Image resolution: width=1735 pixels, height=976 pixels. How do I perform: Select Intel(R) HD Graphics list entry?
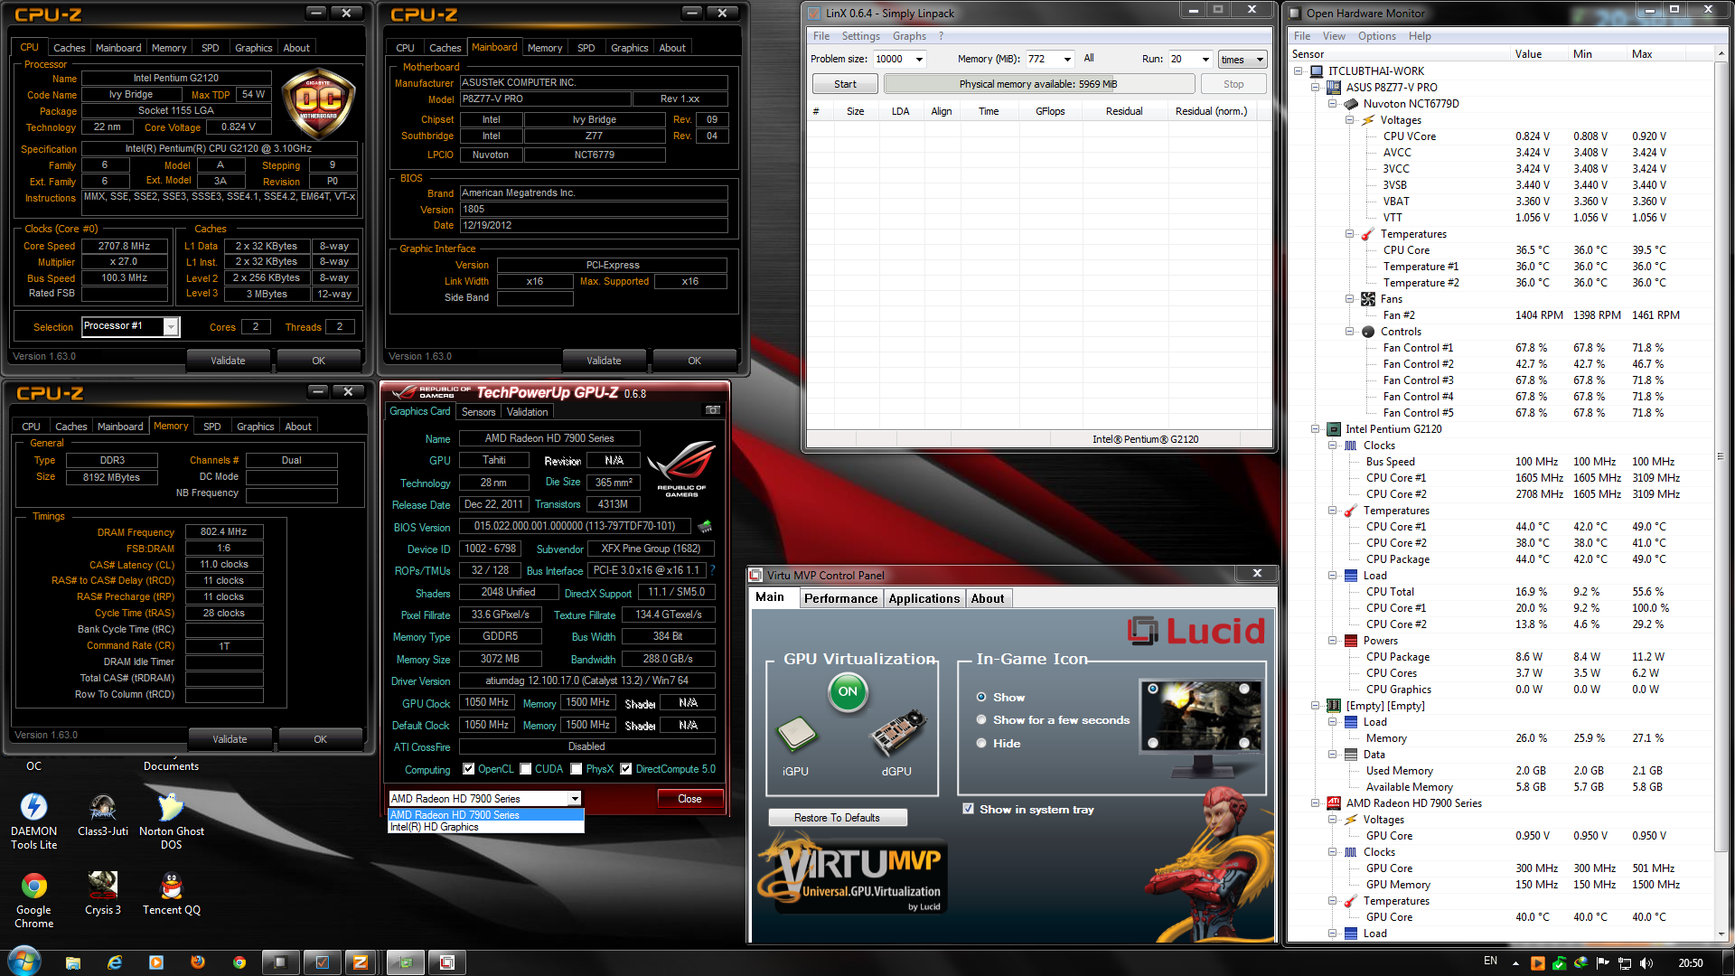point(435,827)
